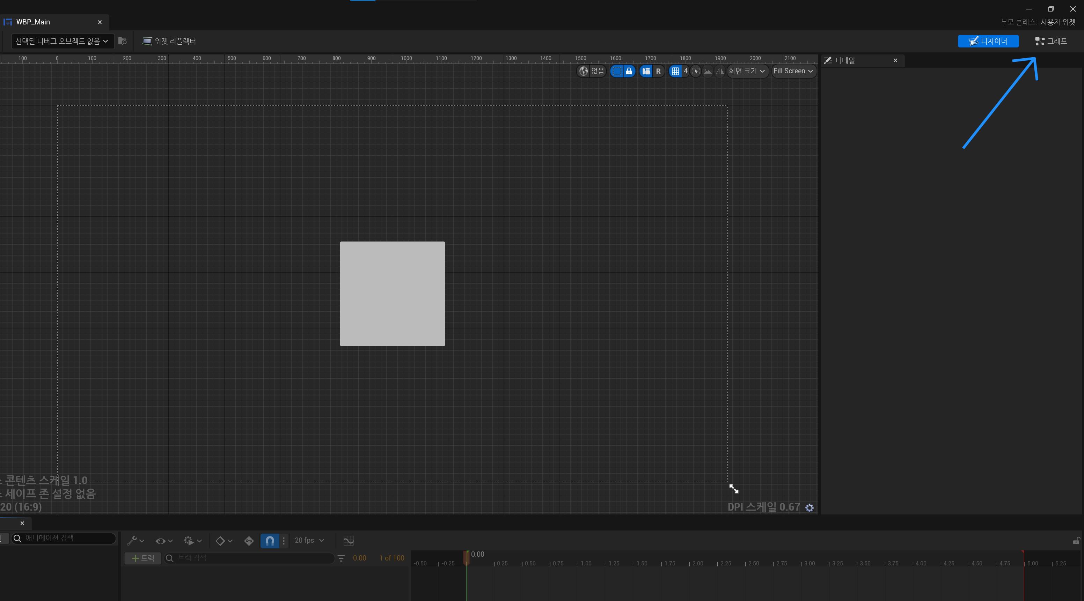Image resolution: width=1084 pixels, height=601 pixels.
Task: Toggle grid snapping in designer toolbar
Action: (x=675, y=71)
